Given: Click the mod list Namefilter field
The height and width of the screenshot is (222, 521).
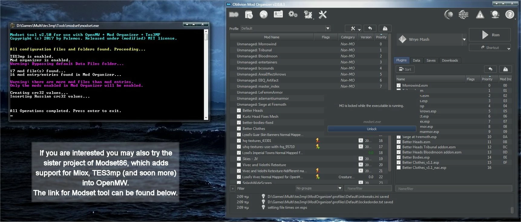Looking at the screenshot, I should [x=368, y=188].
